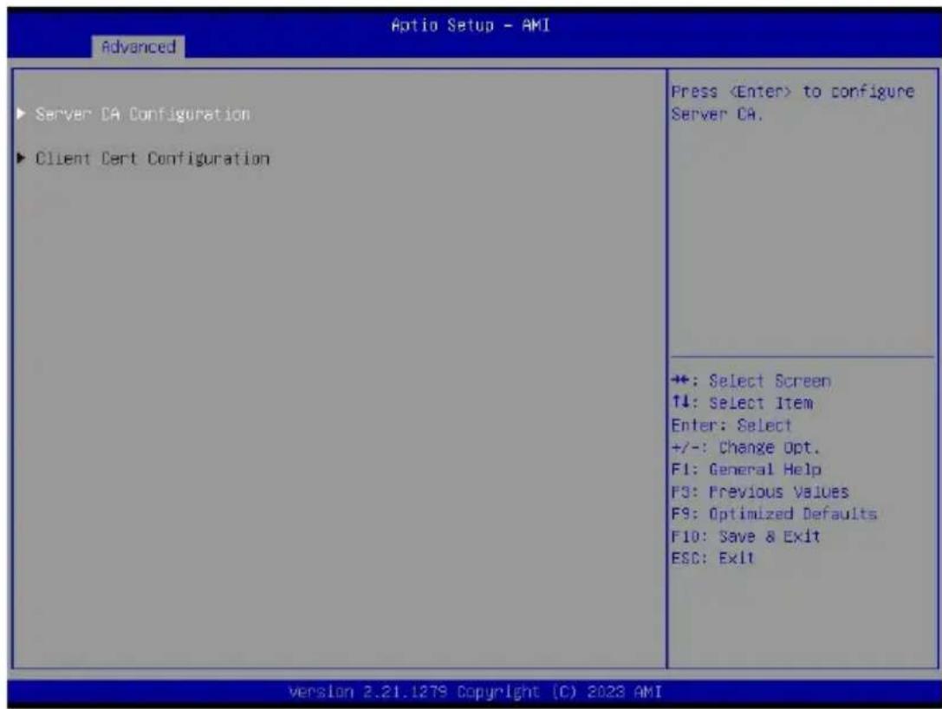Open the Advanced tab
Screen dimensions: 942x709
pyautogui.click(x=138, y=46)
